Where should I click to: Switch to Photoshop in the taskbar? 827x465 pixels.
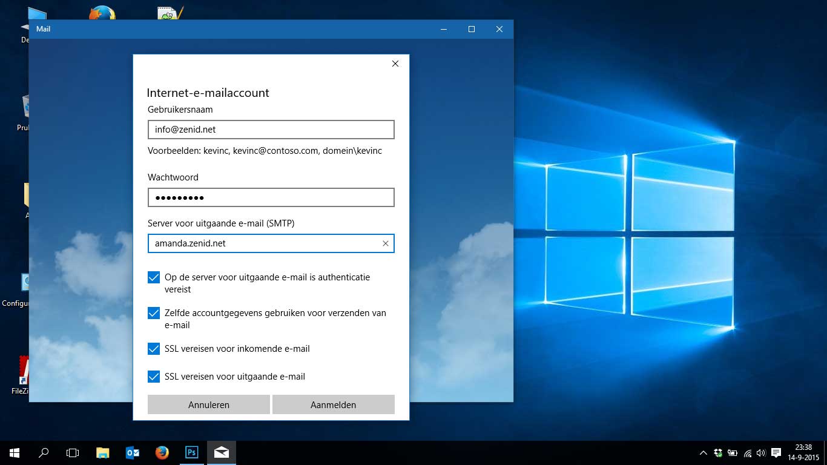click(x=191, y=453)
